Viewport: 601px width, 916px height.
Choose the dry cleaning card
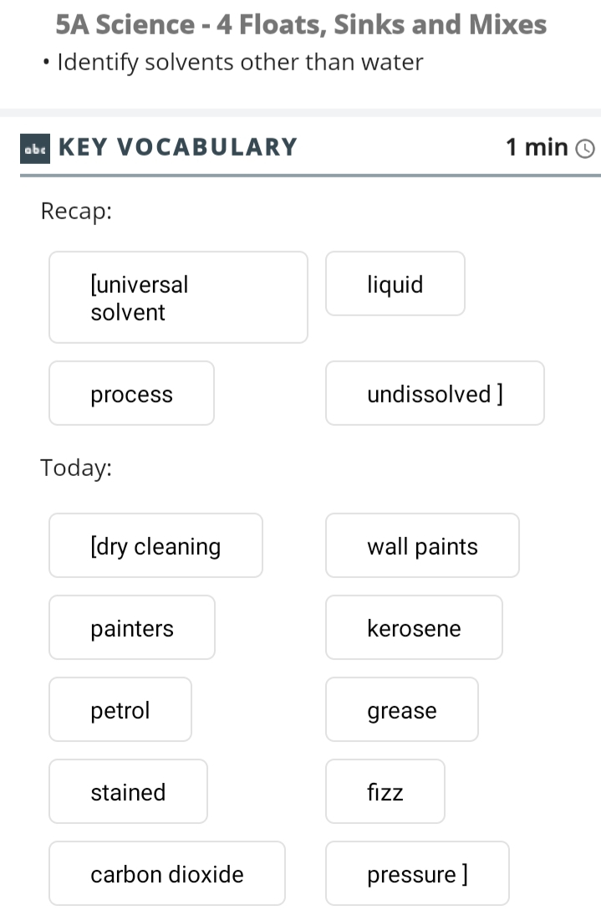click(155, 545)
